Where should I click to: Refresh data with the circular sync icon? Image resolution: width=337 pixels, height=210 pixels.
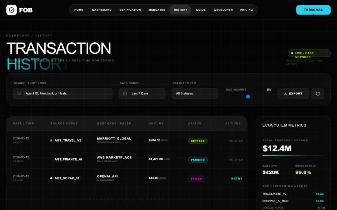coord(318,93)
